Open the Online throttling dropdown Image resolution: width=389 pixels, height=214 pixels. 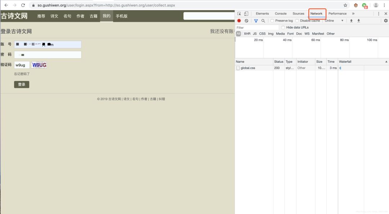pyautogui.click(x=334, y=21)
